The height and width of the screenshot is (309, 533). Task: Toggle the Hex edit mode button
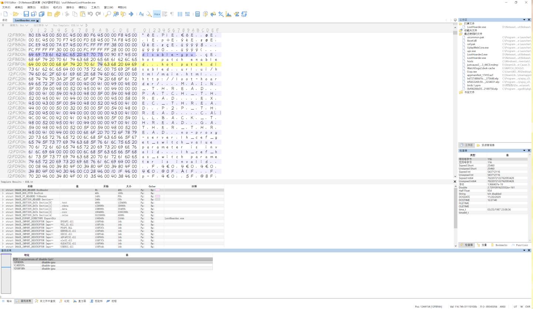[157, 14]
